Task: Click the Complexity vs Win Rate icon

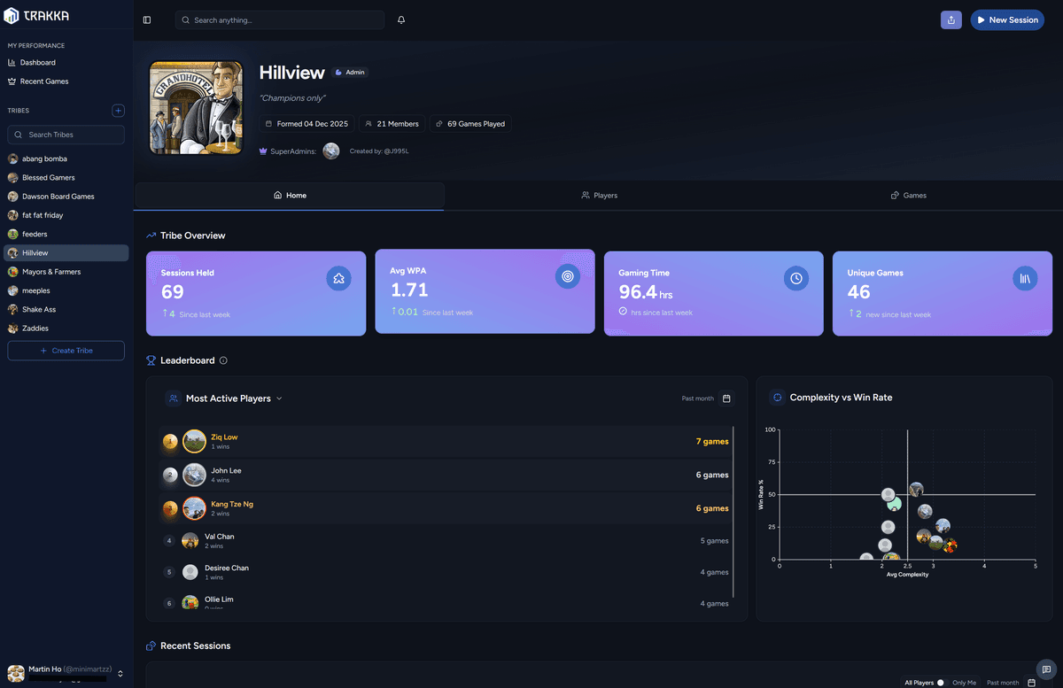Action: tap(777, 398)
